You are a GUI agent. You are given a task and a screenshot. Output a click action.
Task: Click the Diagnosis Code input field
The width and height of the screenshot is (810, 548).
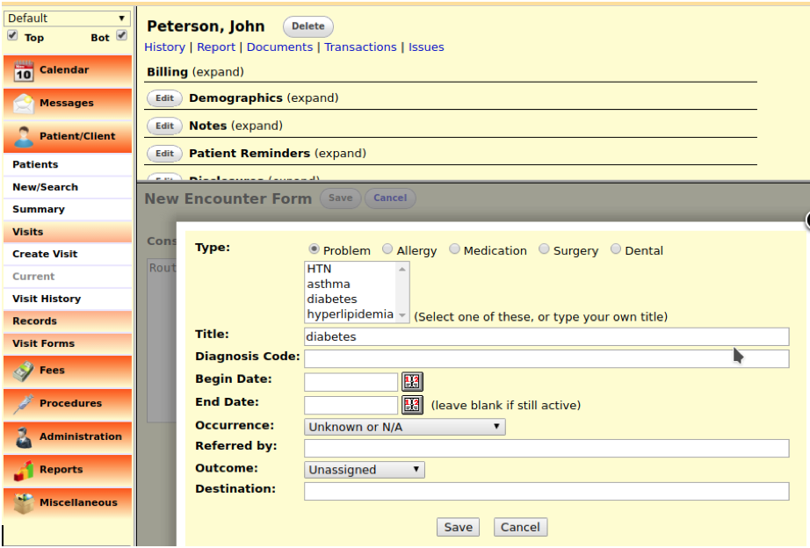coord(546,358)
